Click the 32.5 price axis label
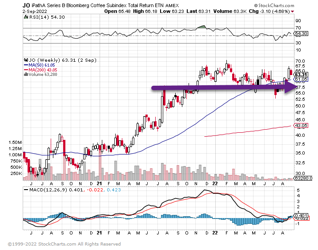318x250 pixels. point(300,163)
